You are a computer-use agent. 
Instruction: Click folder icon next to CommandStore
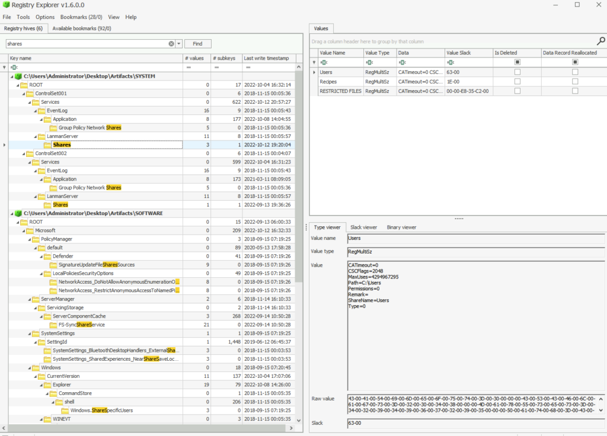click(x=53, y=393)
